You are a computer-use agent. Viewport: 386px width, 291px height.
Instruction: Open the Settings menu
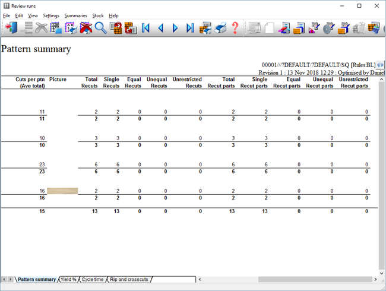pyautogui.click(x=51, y=15)
